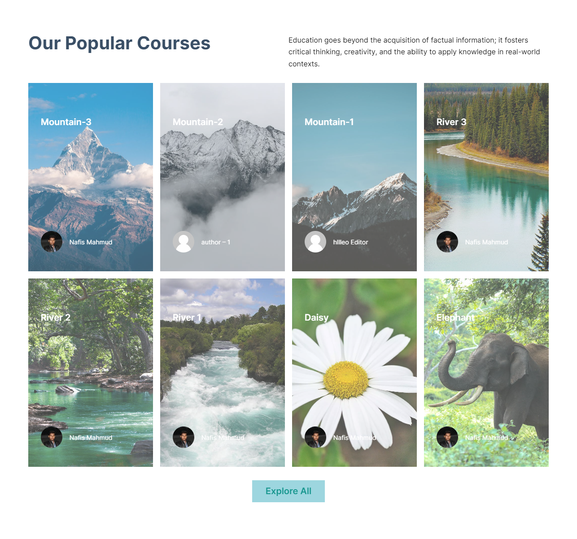
Task: Open the River 2 course title
Action: (56, 317)
